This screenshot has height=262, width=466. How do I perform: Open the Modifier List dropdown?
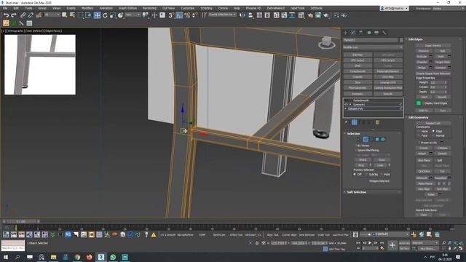pos(373,47)
